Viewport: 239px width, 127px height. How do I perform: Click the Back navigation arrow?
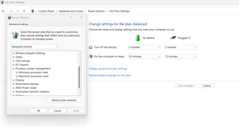(x=3, y=11)
